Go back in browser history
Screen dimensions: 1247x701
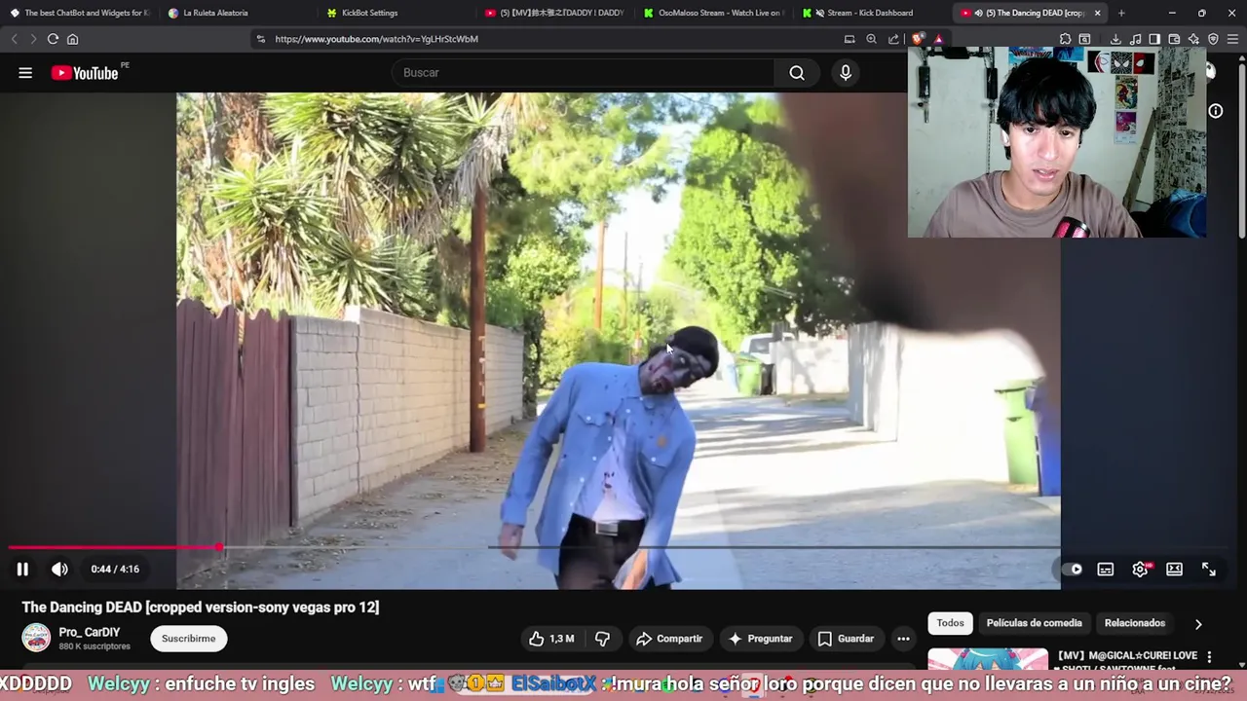click(14, 39)
